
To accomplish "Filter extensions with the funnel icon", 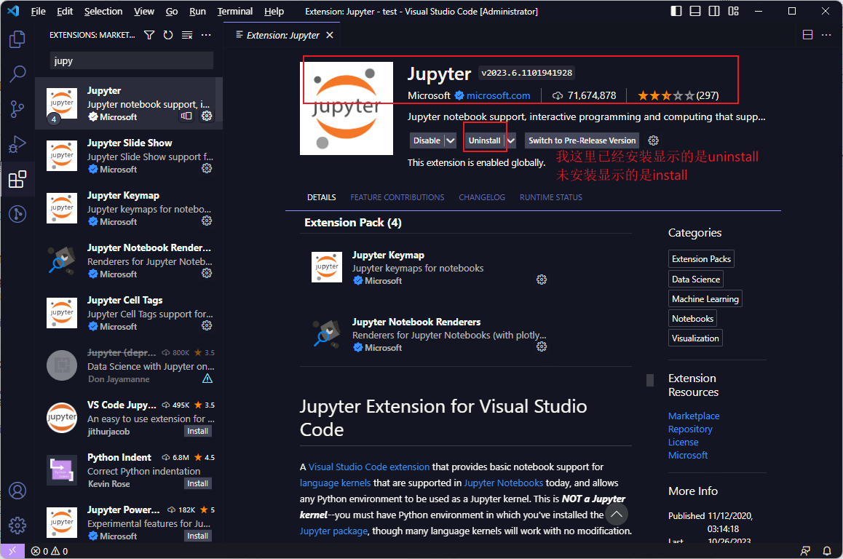I will click(x=149, y=35).
